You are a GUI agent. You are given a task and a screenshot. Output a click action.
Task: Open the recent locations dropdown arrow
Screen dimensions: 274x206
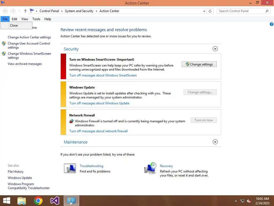pyautogui.click(x=19, y=11)
